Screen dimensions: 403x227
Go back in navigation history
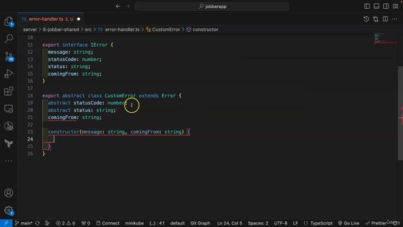[118, 6]
